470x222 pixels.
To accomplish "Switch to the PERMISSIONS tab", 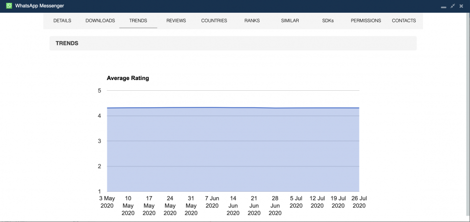I will 366,20.
